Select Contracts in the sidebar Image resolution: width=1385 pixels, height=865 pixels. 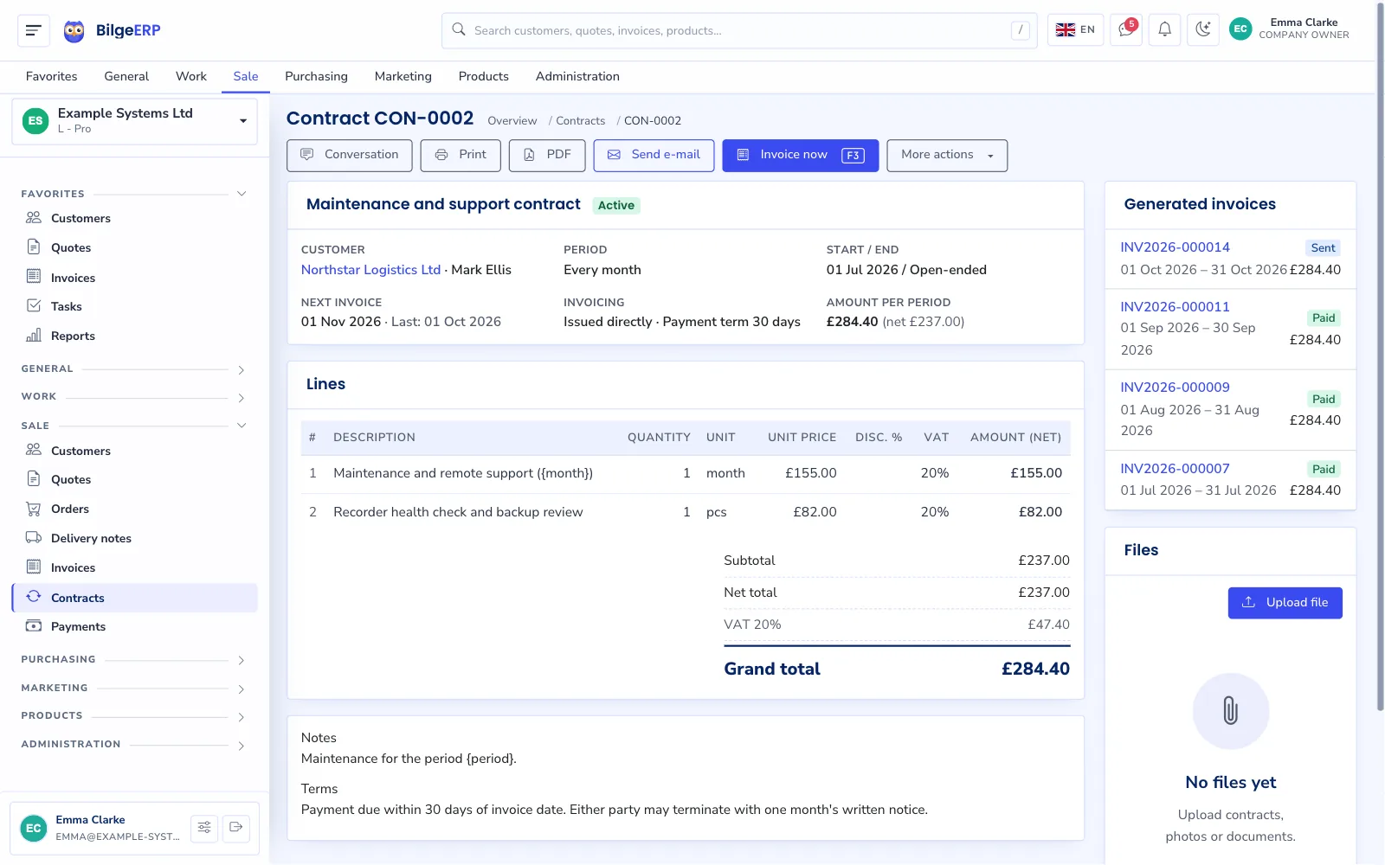click(134, 598)
